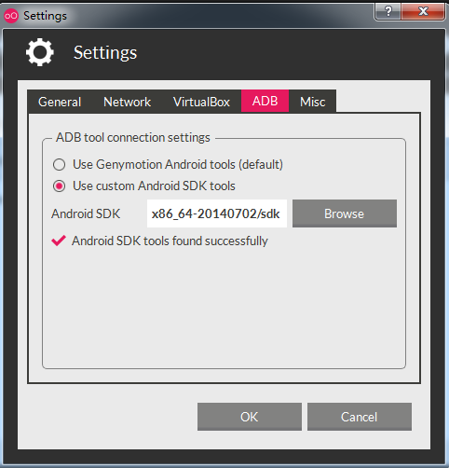449x468 pixels.
Task: Close the Settings dialog window
Action: 423,11
